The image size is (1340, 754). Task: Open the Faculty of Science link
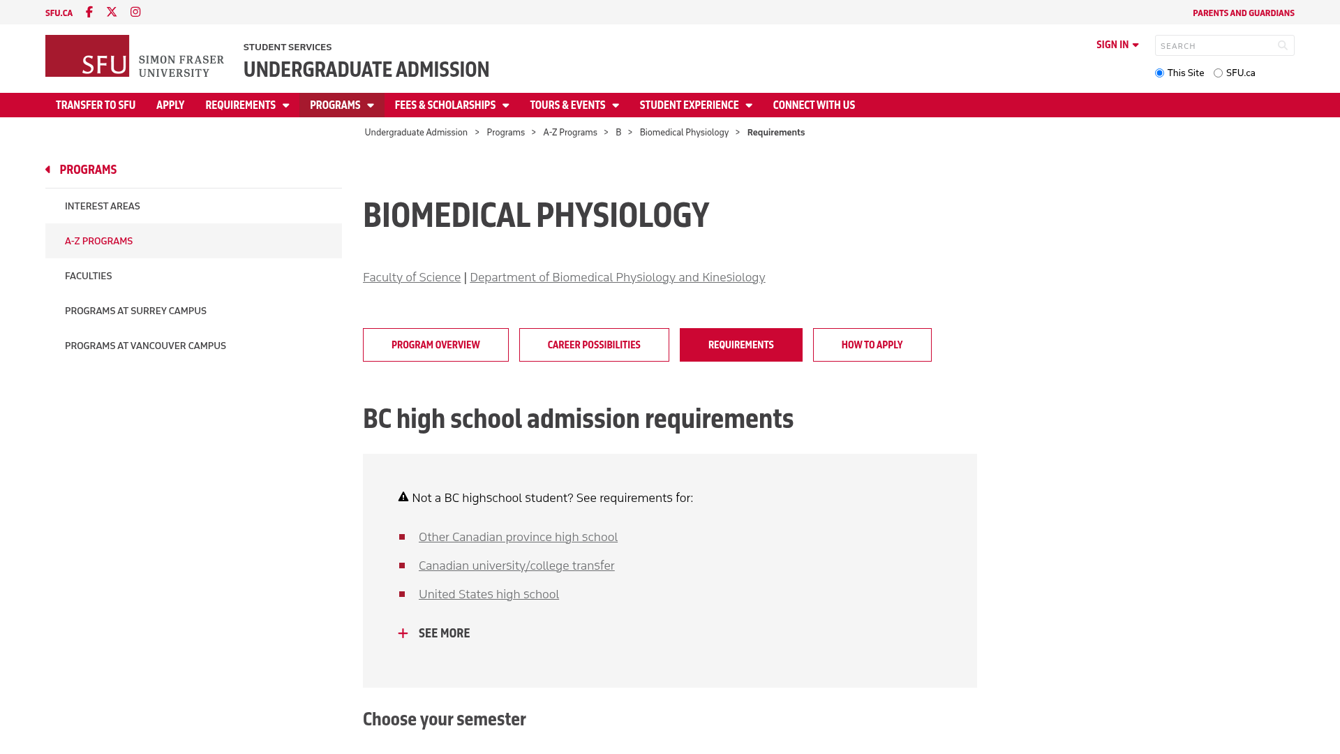pyautogui.click(x=412, y=277)
